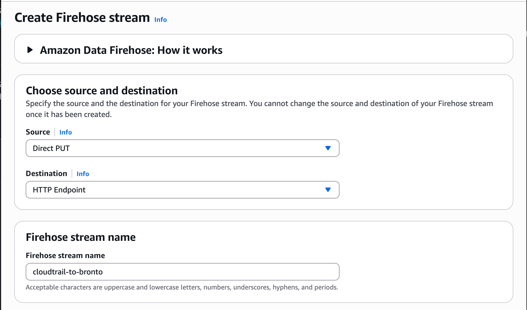Click Info link next to Destination label
527x310 pixels.
(x=83, y=174)
